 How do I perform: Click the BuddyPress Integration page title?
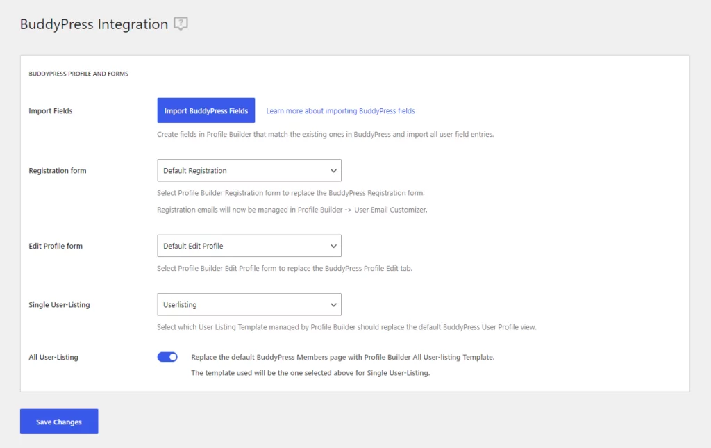[94, 24]
